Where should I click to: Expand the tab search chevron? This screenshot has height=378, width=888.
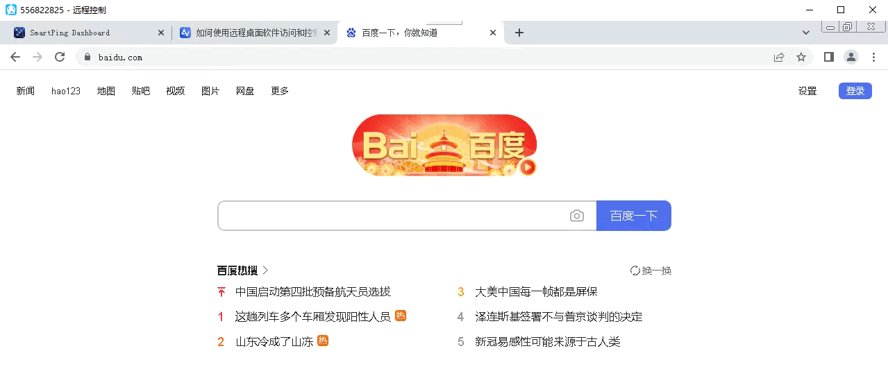click(805, 33)
